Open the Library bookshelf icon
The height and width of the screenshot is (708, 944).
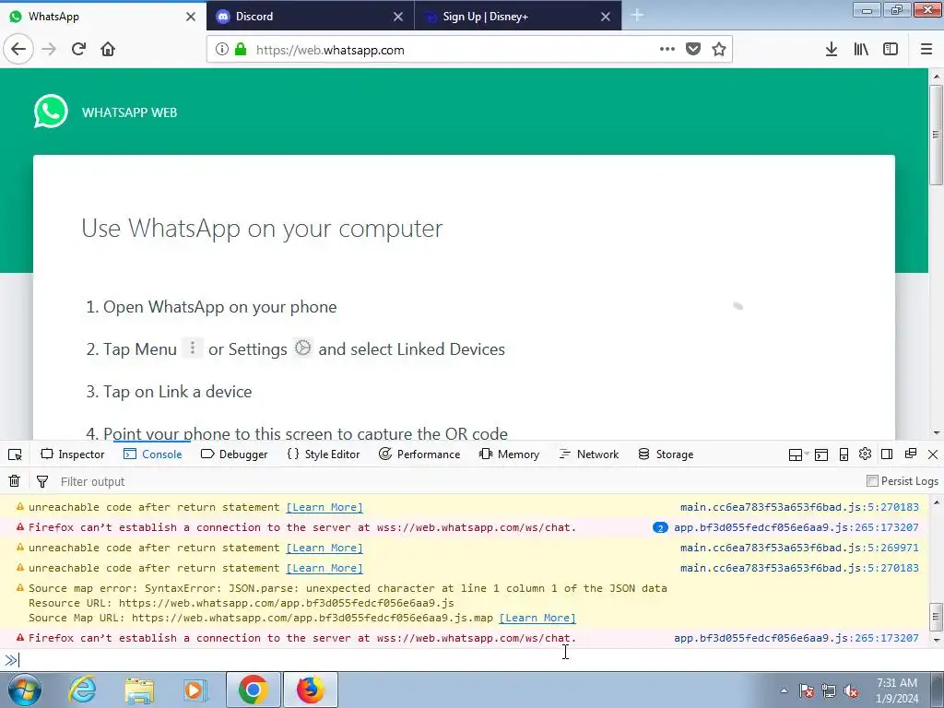(861, 50)
